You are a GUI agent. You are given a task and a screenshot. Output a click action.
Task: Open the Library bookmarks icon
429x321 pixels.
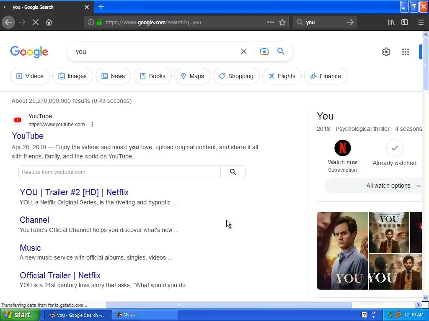point(391,22)
